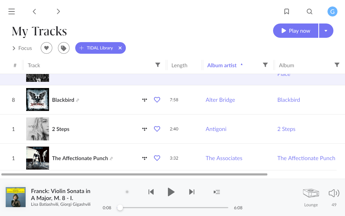
Task: Select the Lounge audio zone icon
Action: pos(311,193)
